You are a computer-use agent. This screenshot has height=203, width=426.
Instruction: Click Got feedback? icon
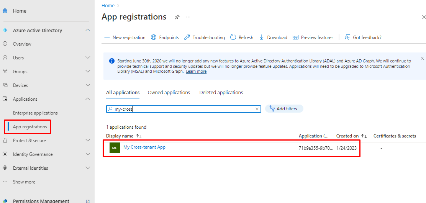[347, 38]
